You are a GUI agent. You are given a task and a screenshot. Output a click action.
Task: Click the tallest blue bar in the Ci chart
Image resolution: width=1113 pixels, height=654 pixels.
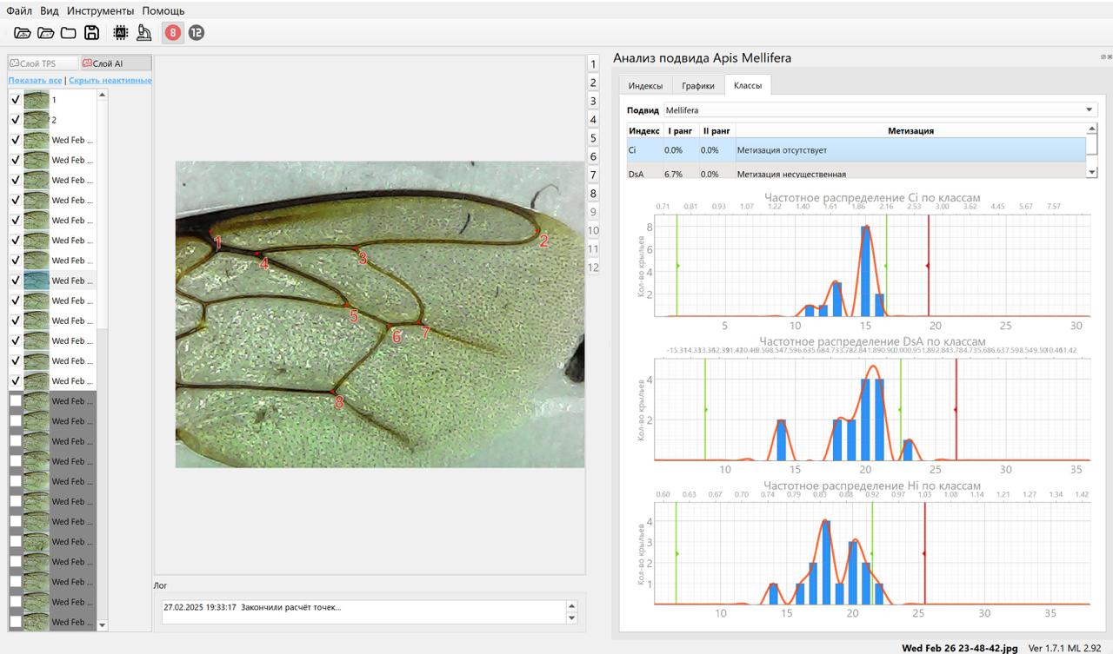pyautogui.click(x=865, y=271)
